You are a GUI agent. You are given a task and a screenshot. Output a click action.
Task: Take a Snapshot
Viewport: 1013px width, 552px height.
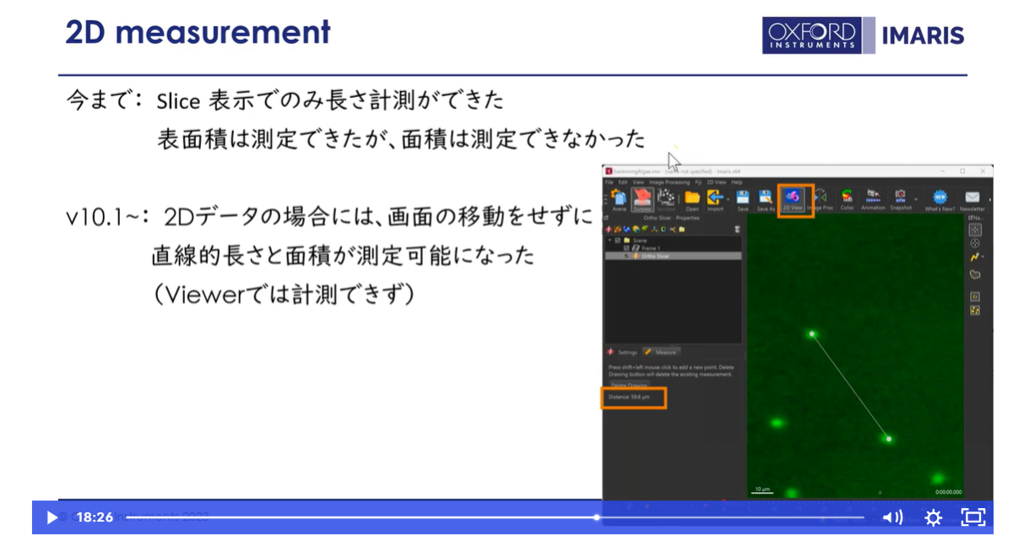coord(900,196)
